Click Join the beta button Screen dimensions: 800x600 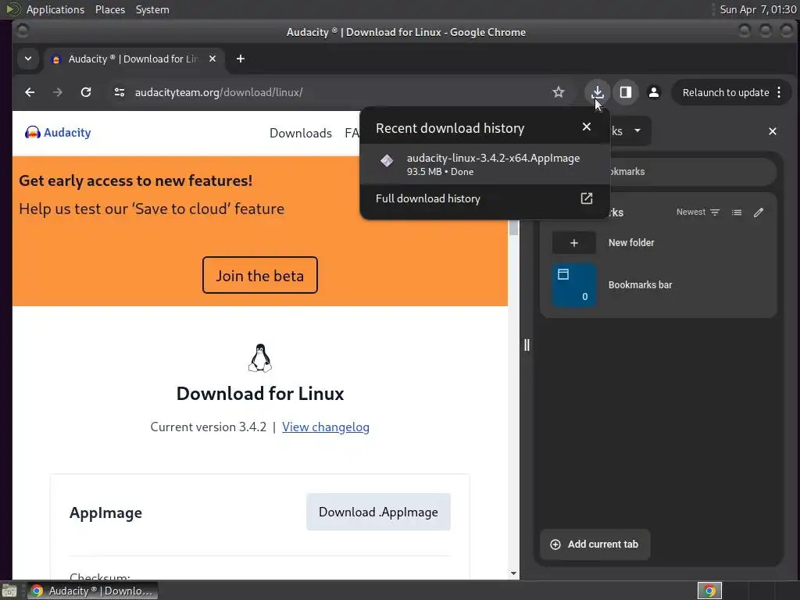(260, 276)
